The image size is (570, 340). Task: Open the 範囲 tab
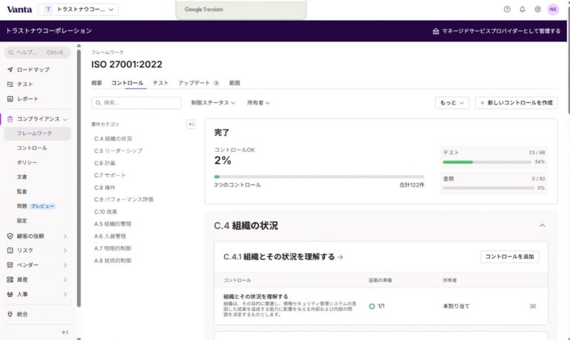235,83
